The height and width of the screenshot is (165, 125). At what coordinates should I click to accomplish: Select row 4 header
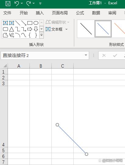pyautogui.click(x=4, y=116)
